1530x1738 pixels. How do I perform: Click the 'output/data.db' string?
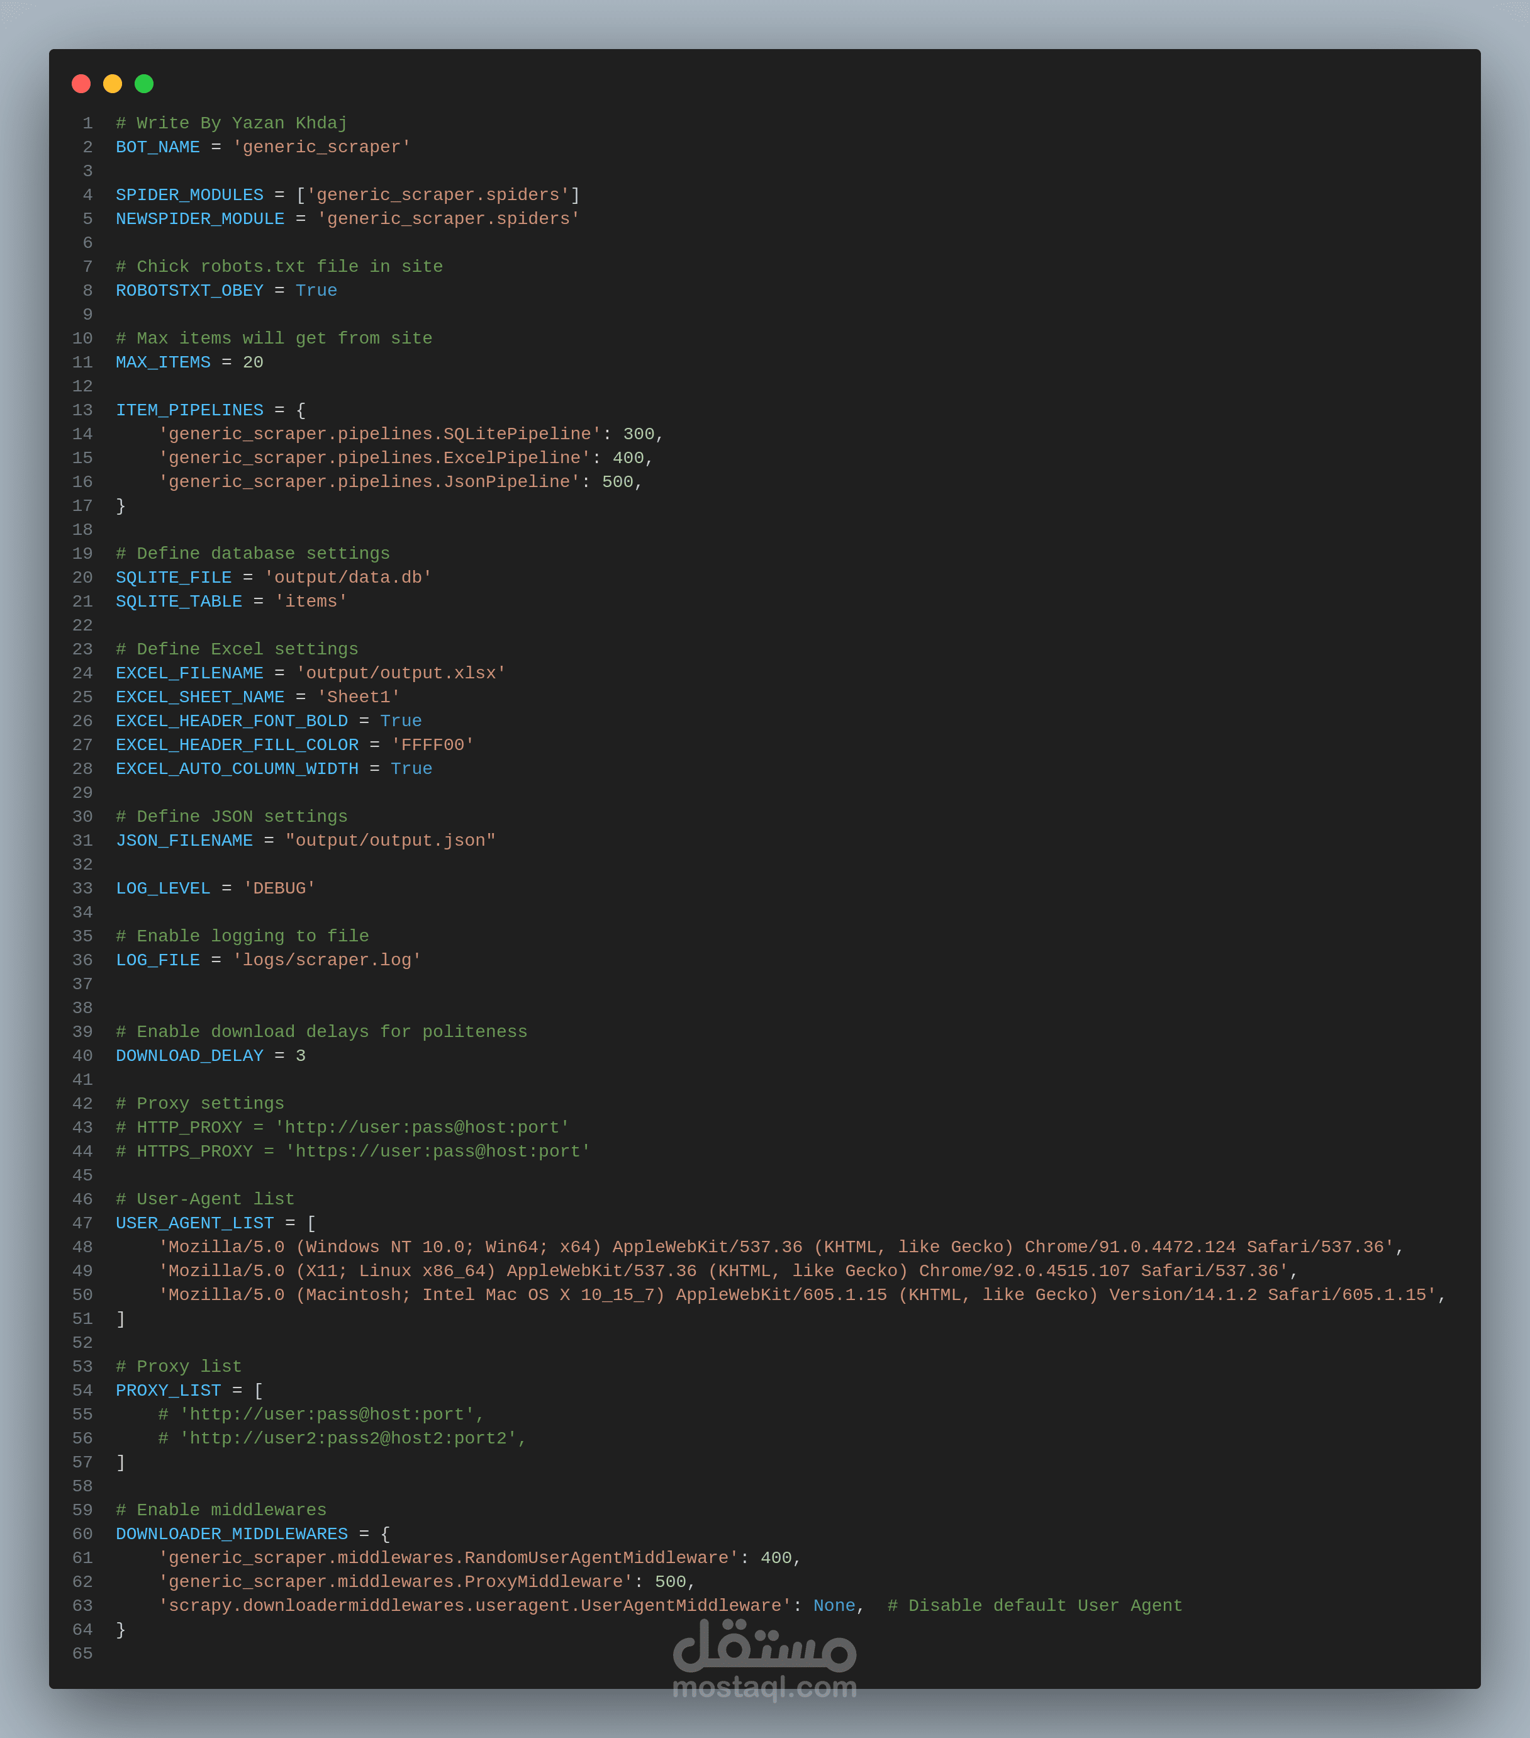(x=348, y=578)
